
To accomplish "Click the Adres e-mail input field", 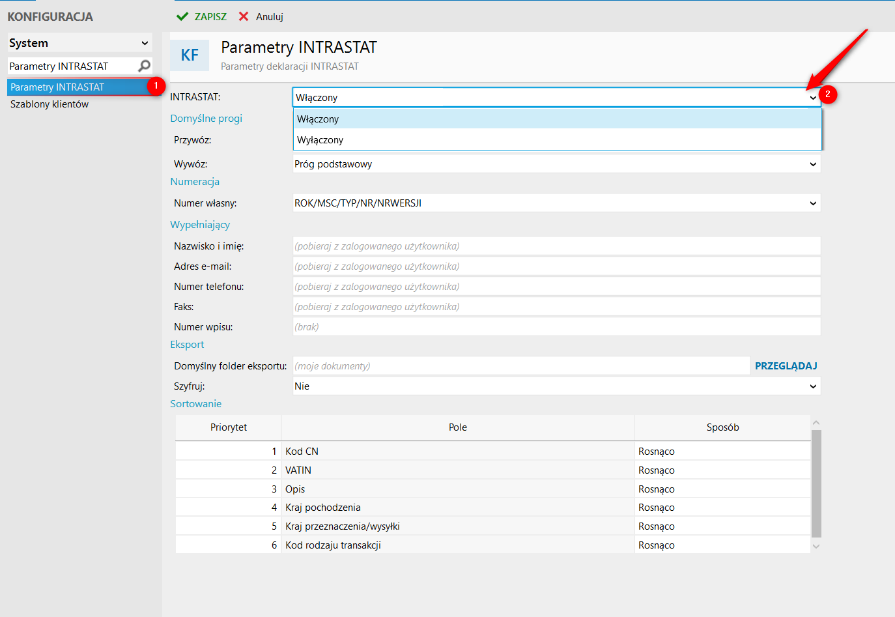I will click(556, 266).
